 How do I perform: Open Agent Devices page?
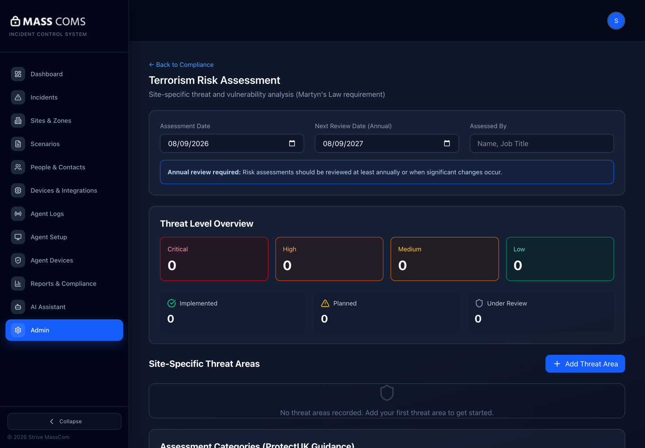pos(64,260)
